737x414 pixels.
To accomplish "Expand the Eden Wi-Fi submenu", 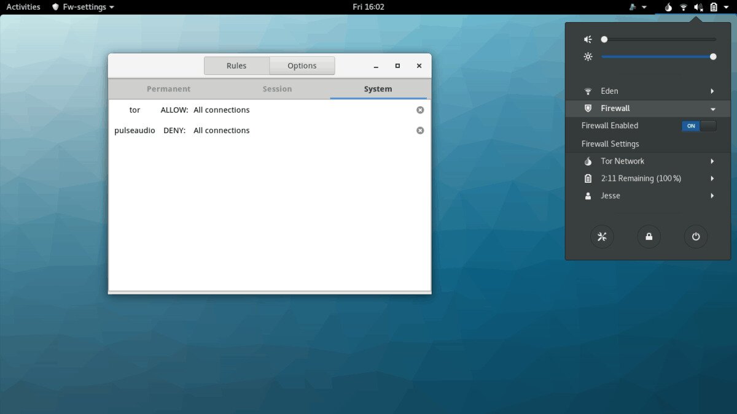I will 712,91.
